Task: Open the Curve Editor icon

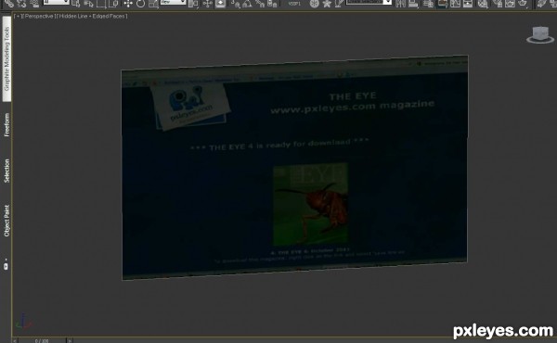Action: [x=455, y=4]
